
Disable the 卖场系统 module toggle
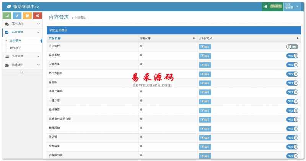point(292,56)
